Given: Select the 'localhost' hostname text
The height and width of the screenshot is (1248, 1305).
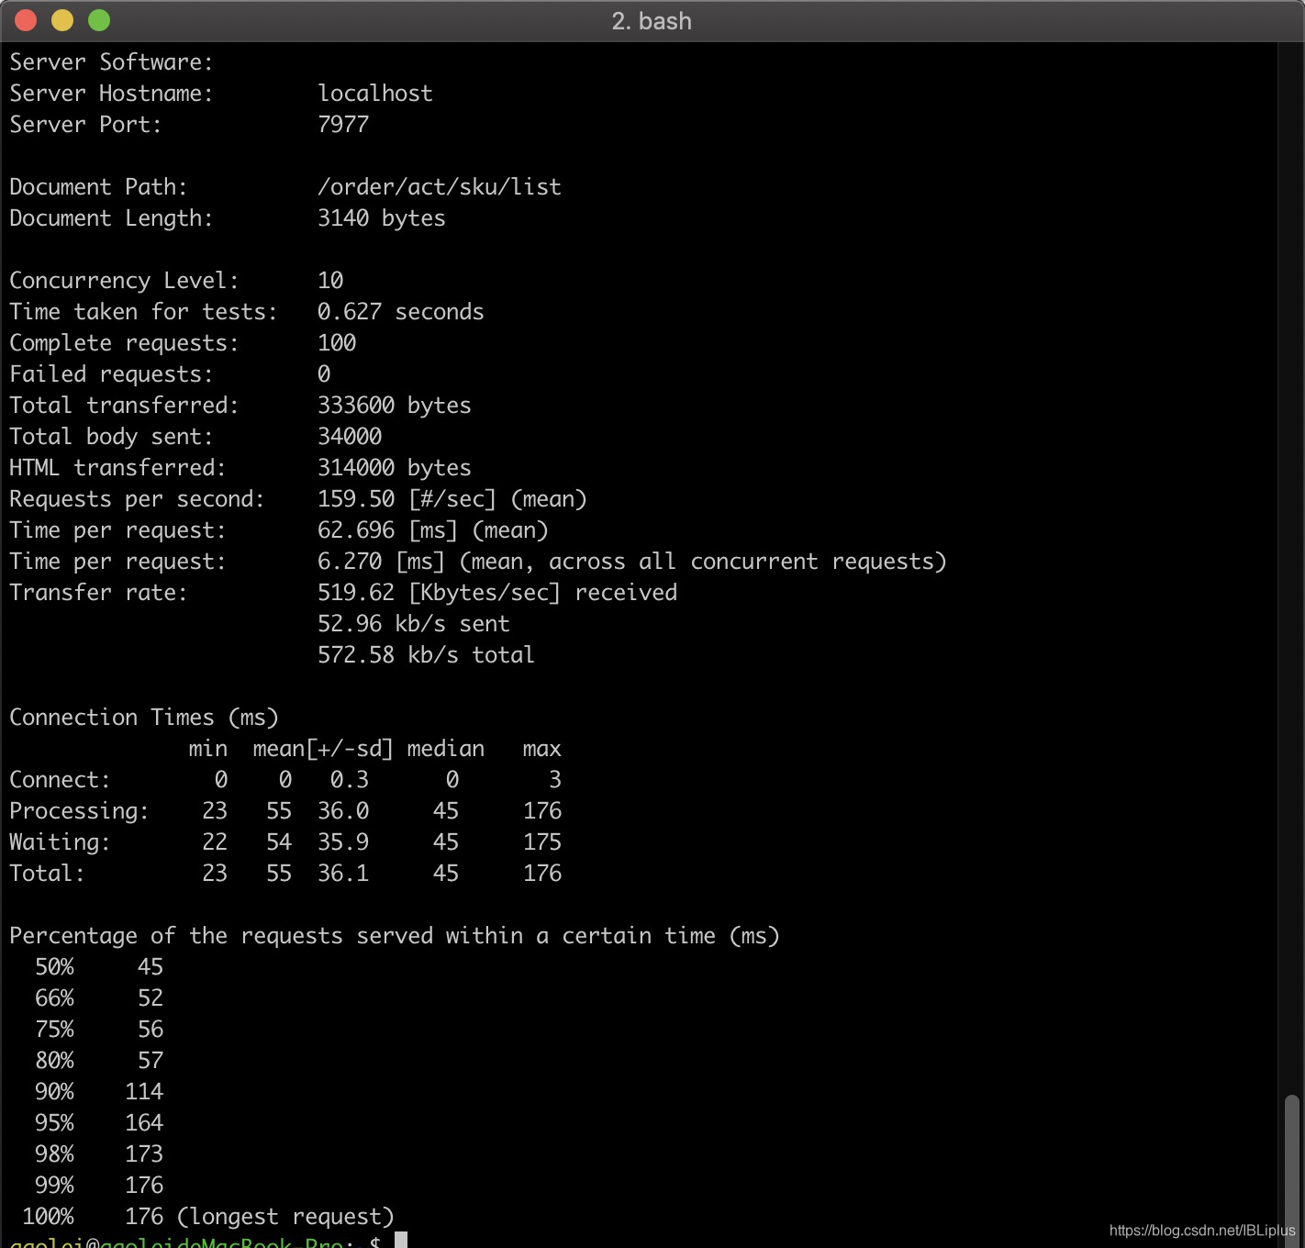Looking at the screenshot, I should coord(374,93).
